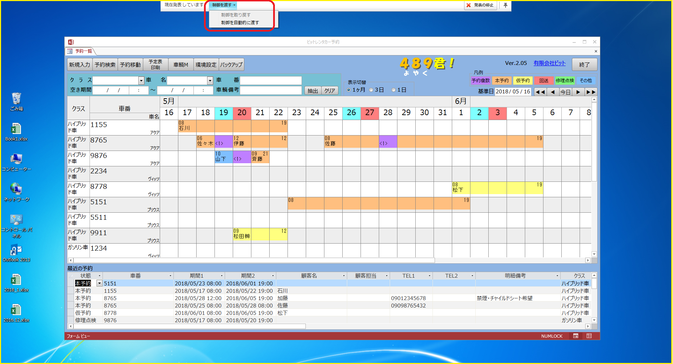673x364 pixels.
Task: Click the 新規入力 button
Action: 80,65
